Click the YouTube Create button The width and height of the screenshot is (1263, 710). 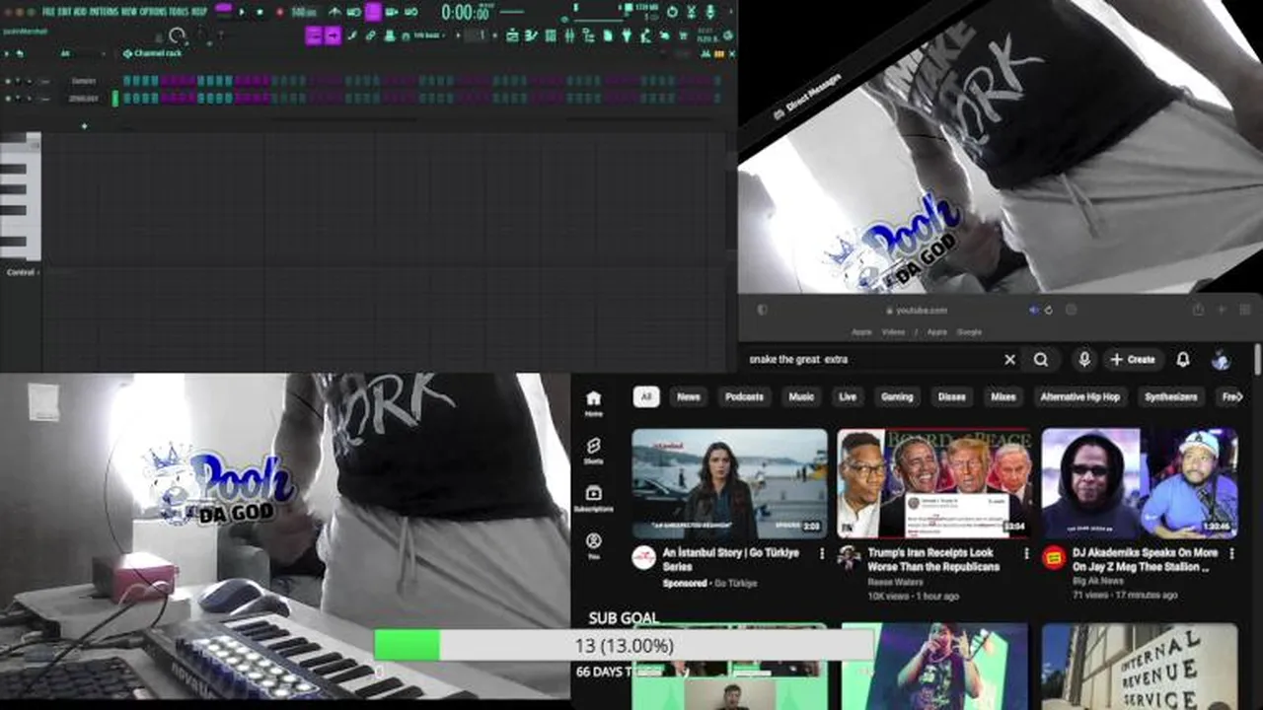(x=1133, y=360)
